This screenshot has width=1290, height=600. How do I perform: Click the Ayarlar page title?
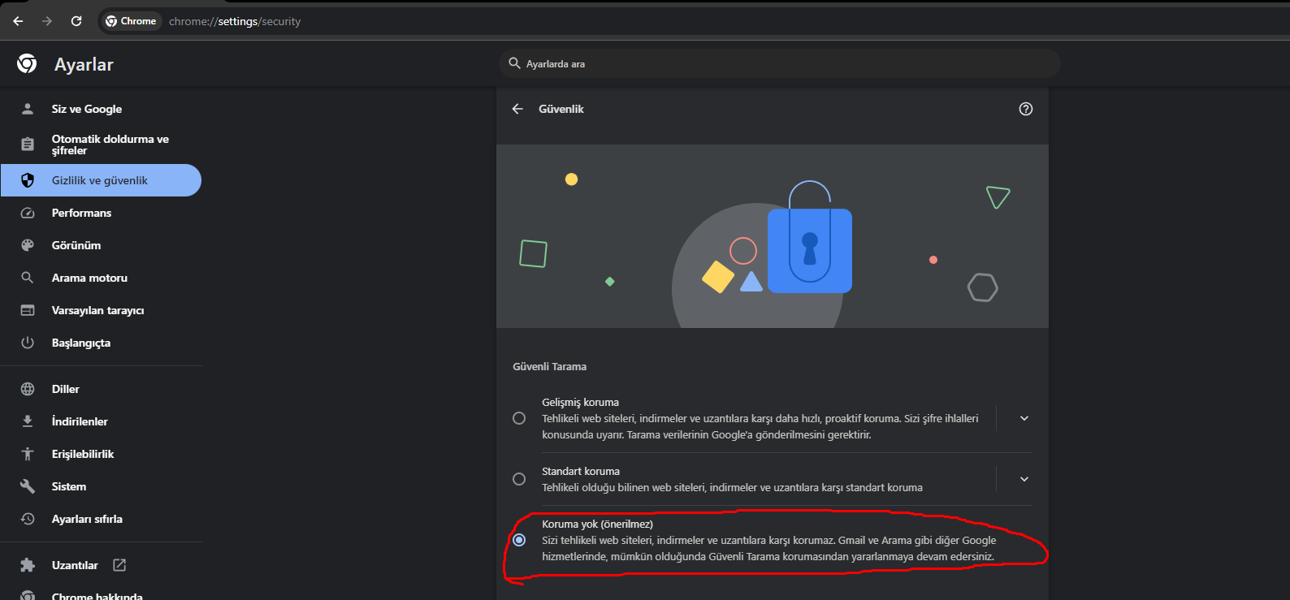[x=84, y=64]
